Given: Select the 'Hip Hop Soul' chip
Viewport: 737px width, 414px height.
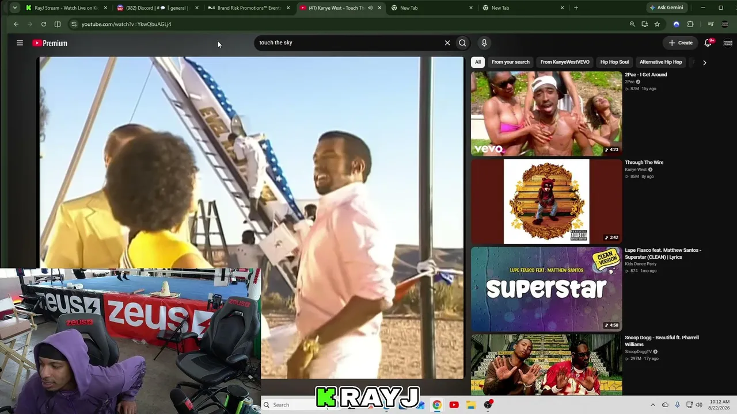Looking at the screenshot, I should point(614,62).
